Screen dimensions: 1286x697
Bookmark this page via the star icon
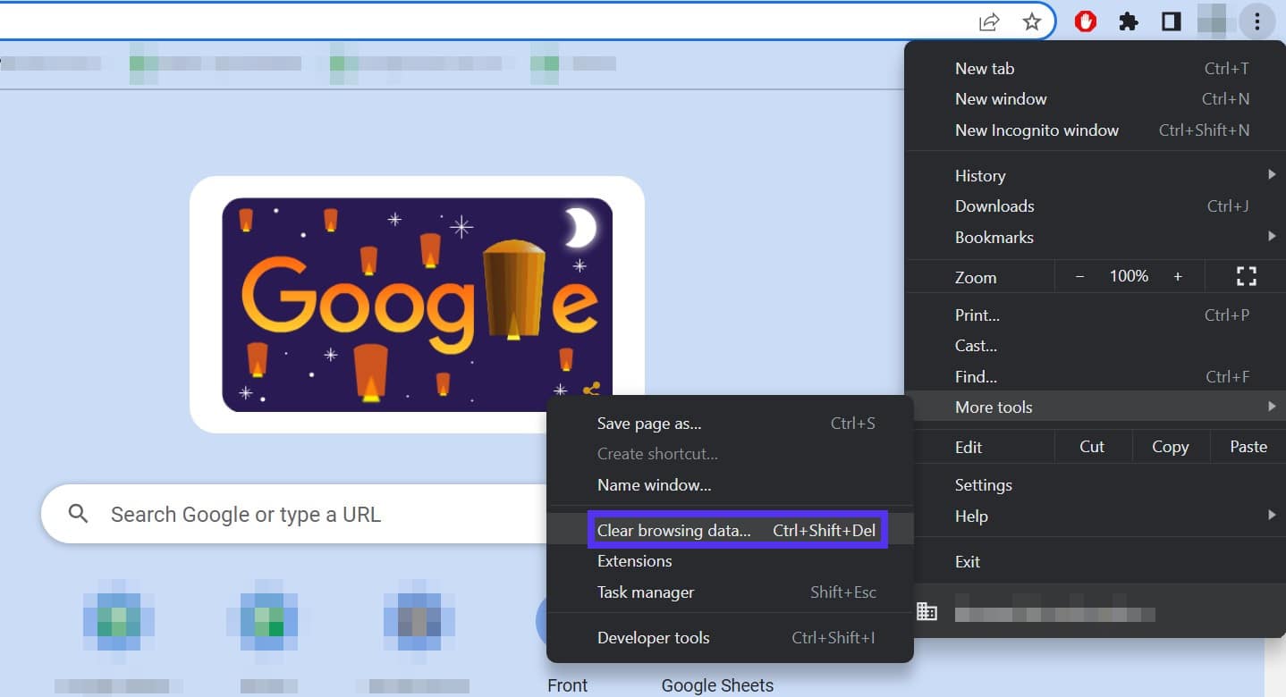pos(1032,22)
